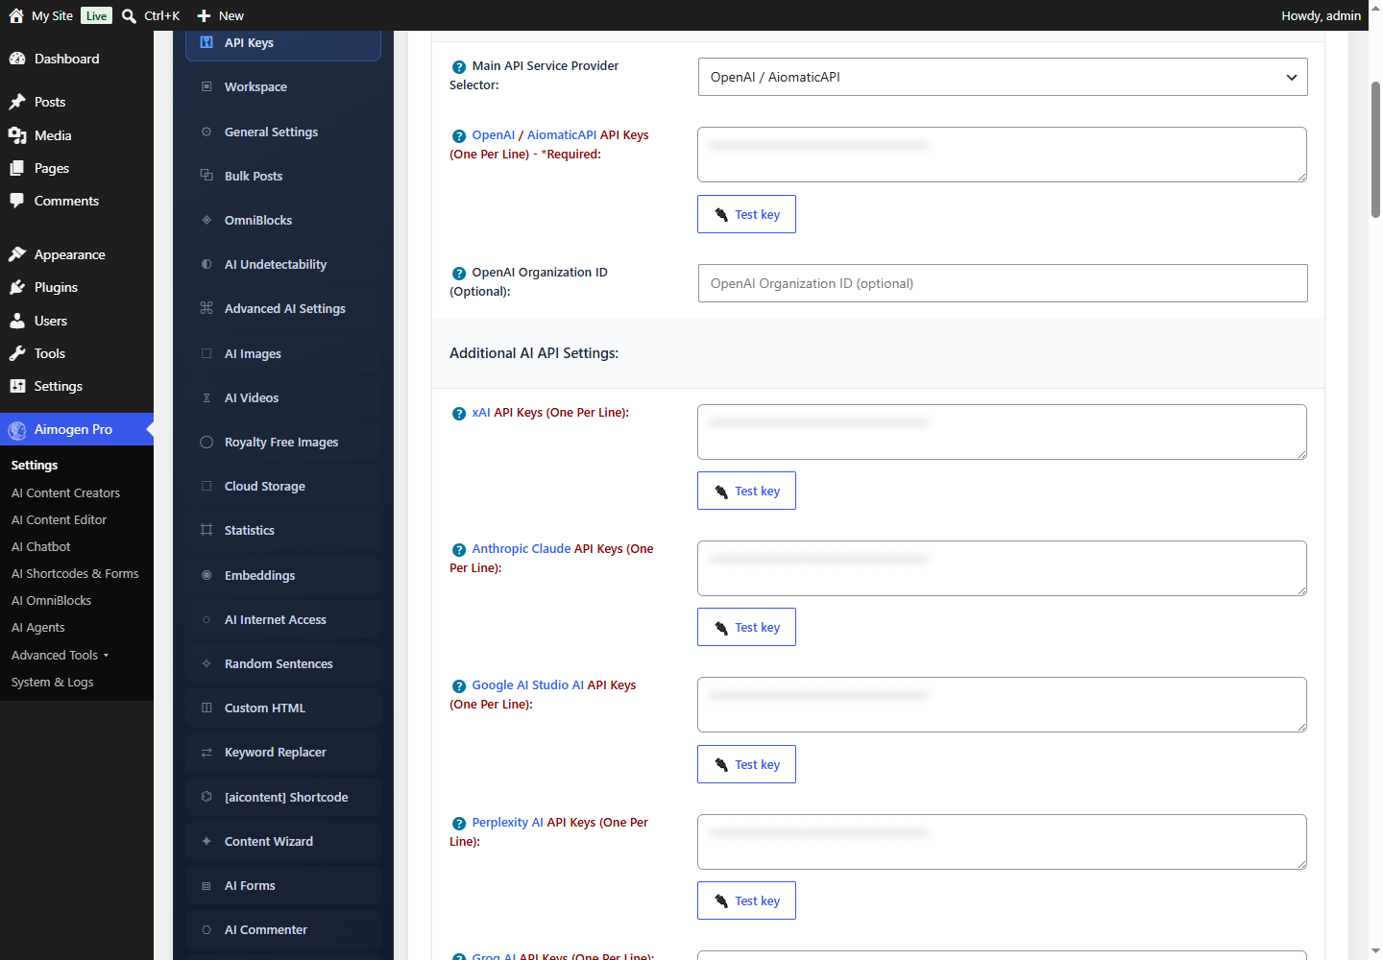Open the Workspace tab

(283, 86)
